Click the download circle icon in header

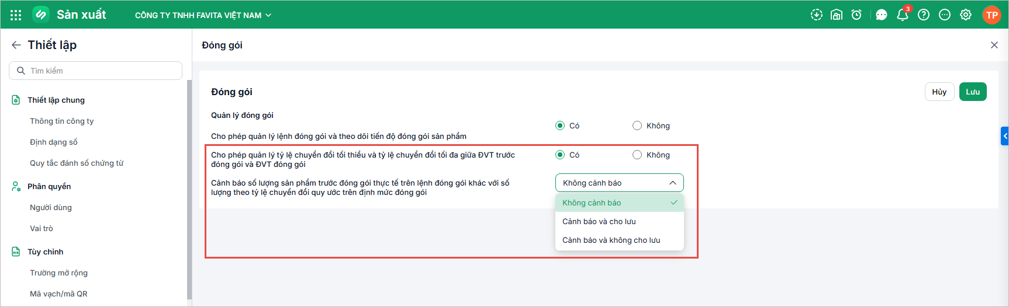click(817, 15)
